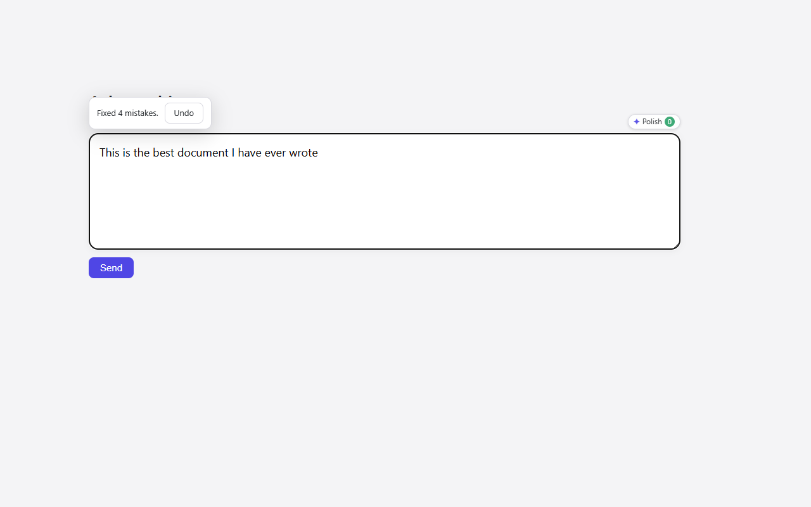
Task: Open the Polish suggestions button
Action: pyautogui.click(x=654, y=122)
